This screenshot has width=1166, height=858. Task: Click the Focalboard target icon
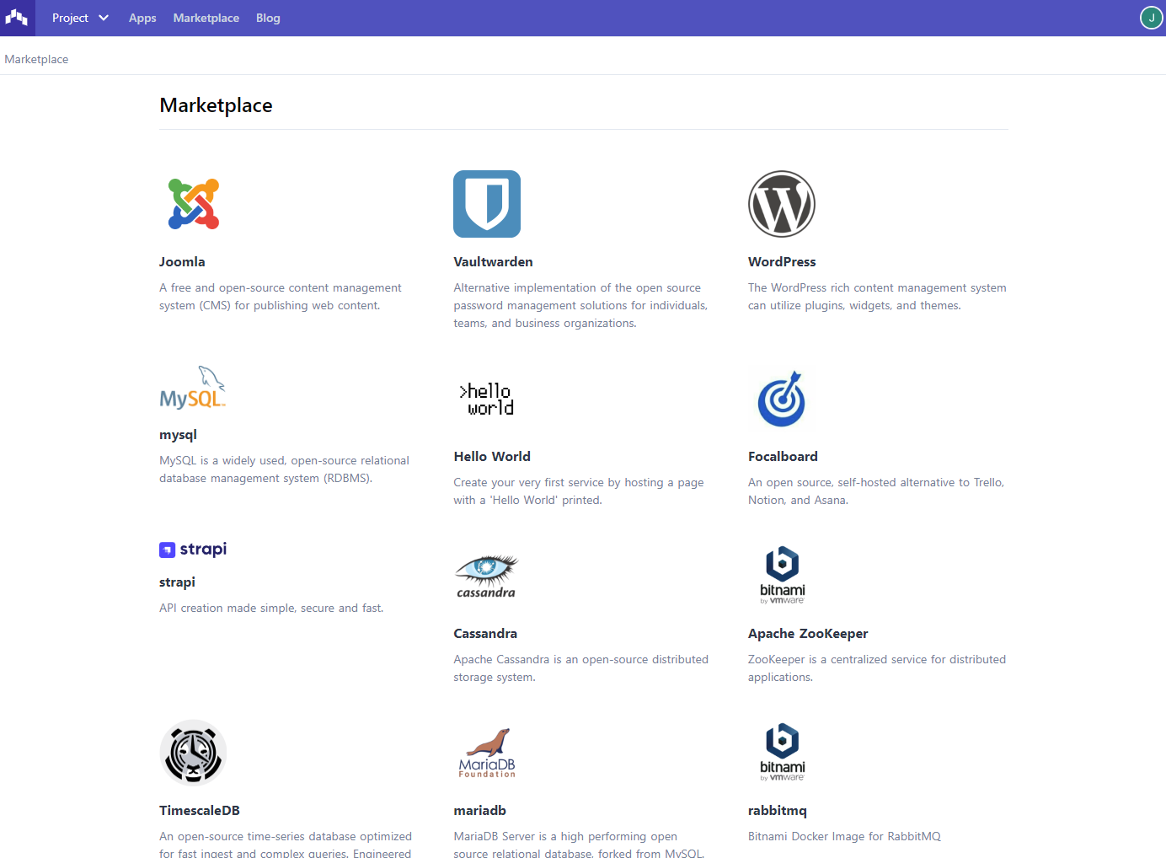tap(782, 399)
